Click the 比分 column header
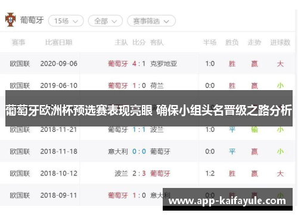The height and width of the screenshot is (216, 298). [x=139, y=42]
